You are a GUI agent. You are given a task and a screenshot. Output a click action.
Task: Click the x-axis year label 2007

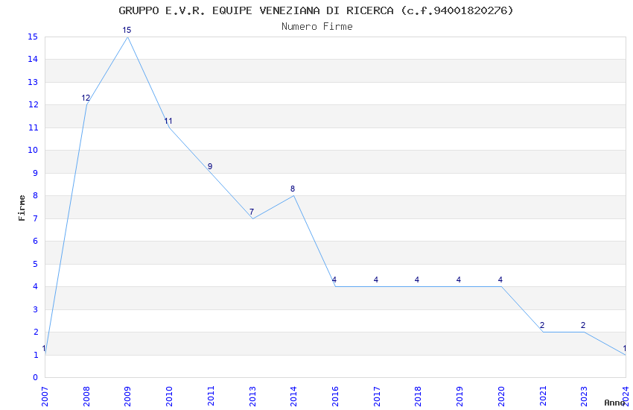(x=45, y=397)
